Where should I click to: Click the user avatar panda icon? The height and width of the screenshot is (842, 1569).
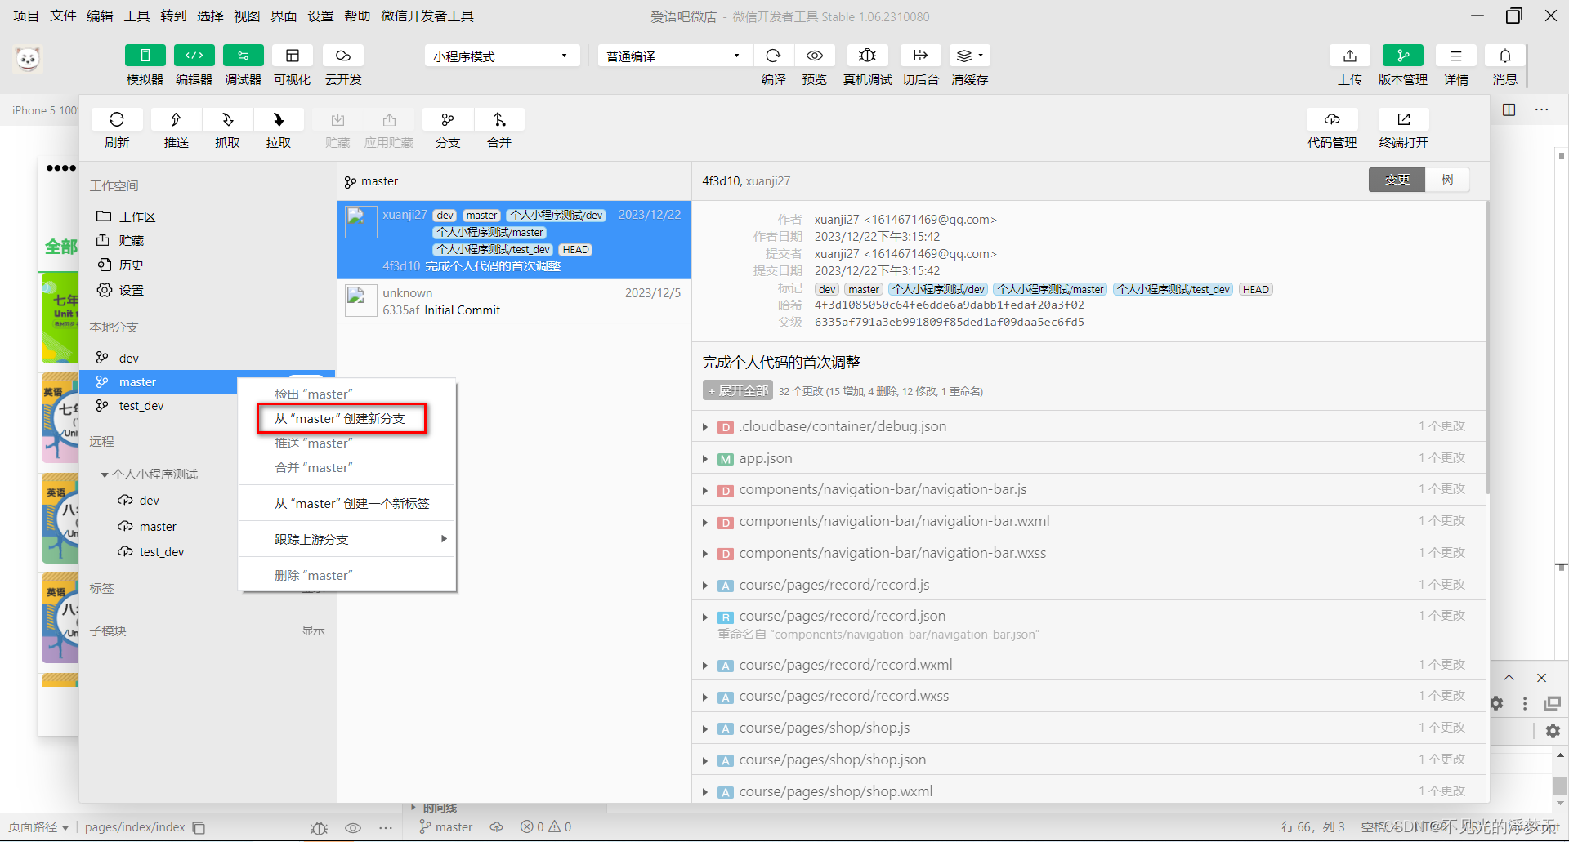[28, 59]
